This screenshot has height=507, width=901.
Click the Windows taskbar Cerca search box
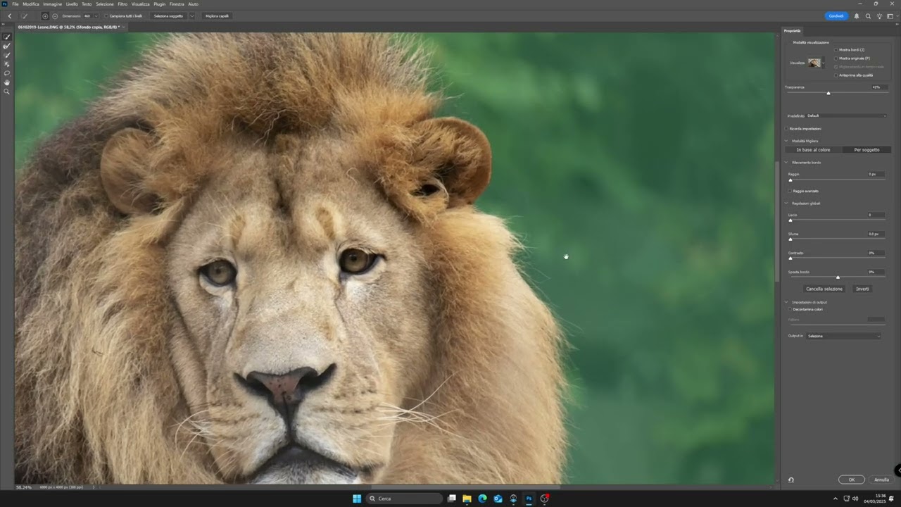point(405,499)
